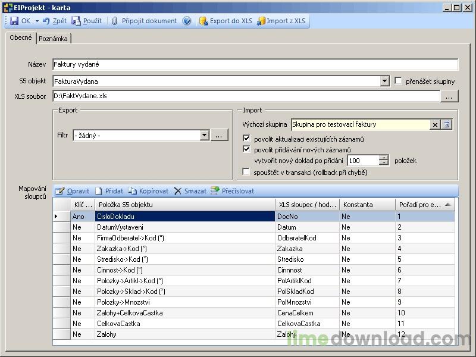Click the OdberatelKod cell
The width and height of the screenshot is (476, 357).
tap(307, 237)
